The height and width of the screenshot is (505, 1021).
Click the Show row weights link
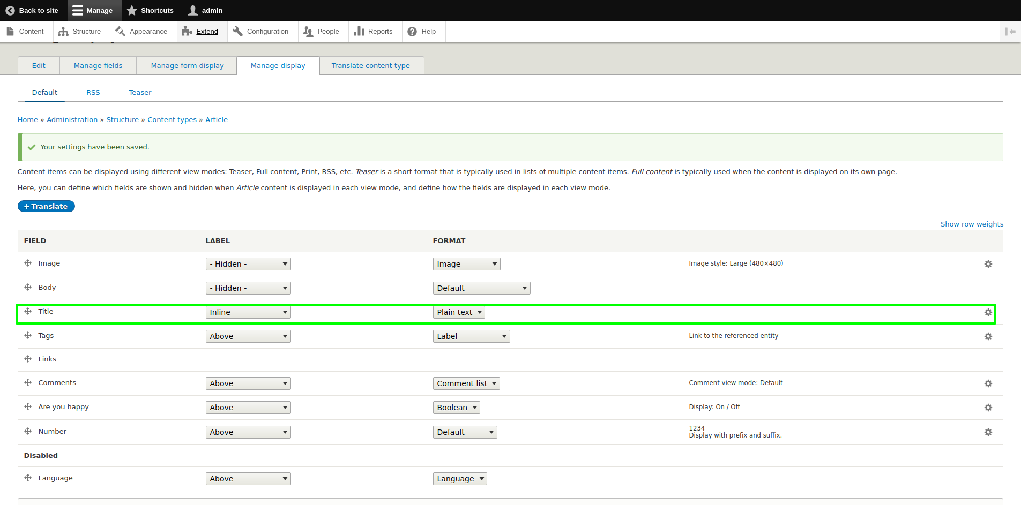point(972,224)
